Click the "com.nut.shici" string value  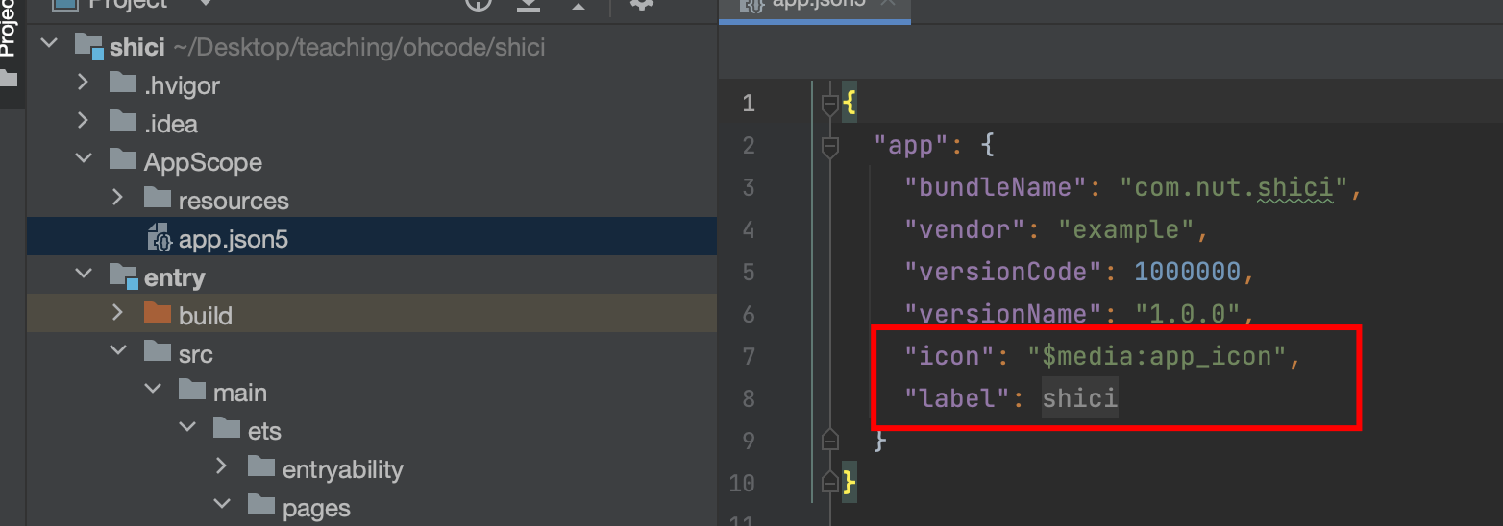click(1235, 188)
